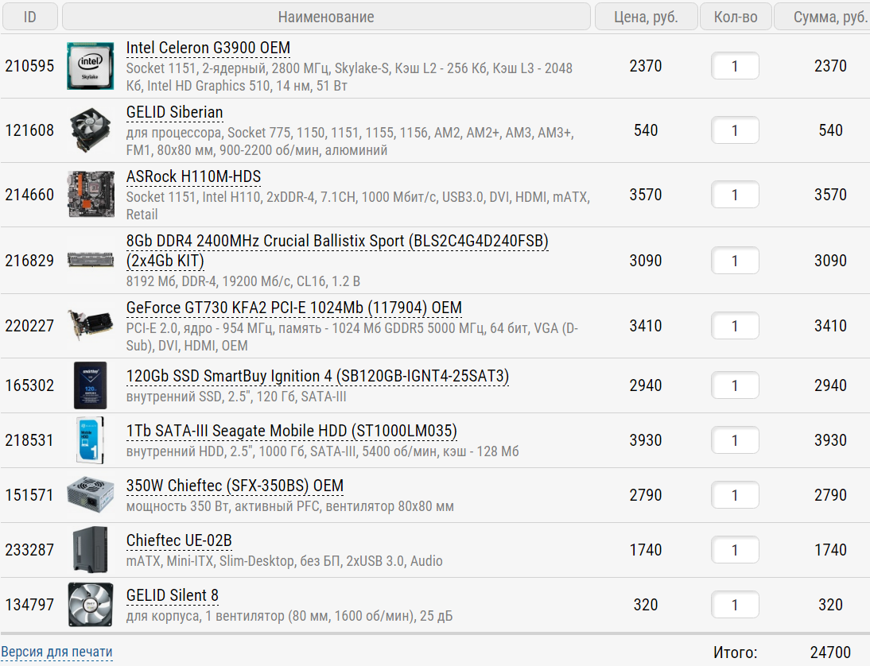Click quantity field for GELID Silent 8
This screenshot has height=666, width=870.
tap(735, 605)
